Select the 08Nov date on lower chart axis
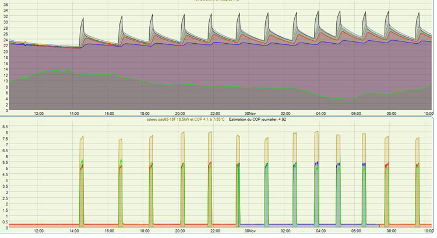The width and height of the screenshot is (437, 238). tap(250, 230)
